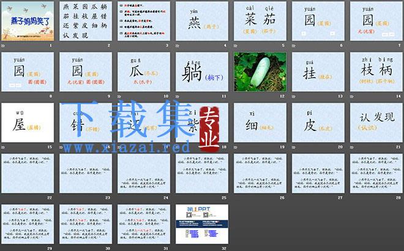Click the animation star icon under slide 20
This screenshot has height=251, width=404.
point(294,147)
